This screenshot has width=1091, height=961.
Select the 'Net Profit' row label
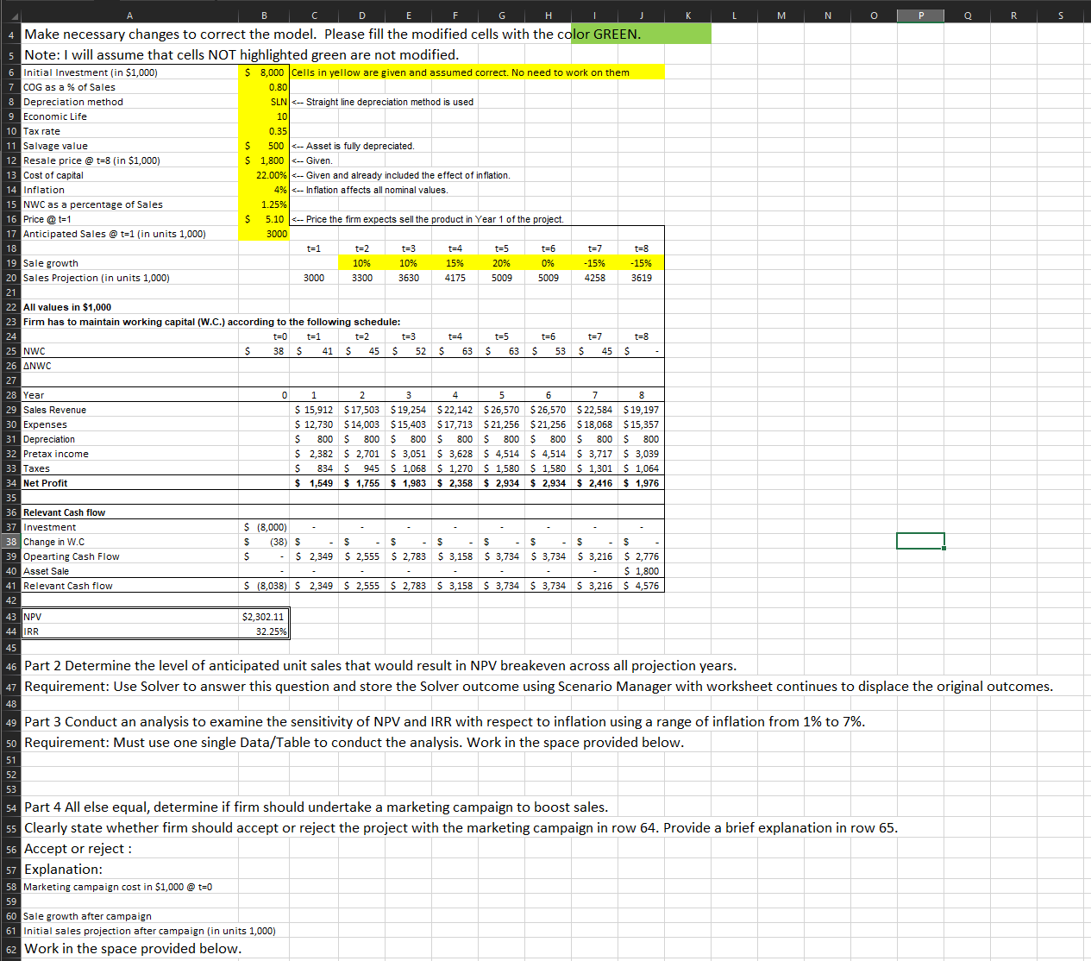click(129, 483)
